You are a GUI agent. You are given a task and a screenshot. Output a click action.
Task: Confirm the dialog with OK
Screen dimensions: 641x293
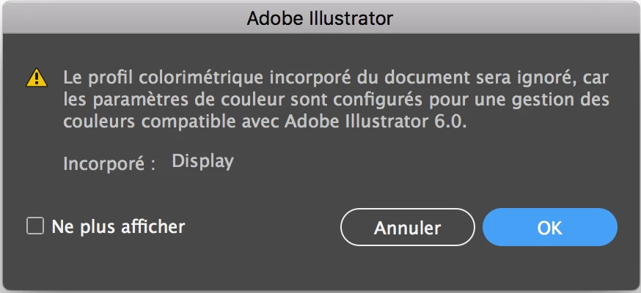tap(549, 227)
